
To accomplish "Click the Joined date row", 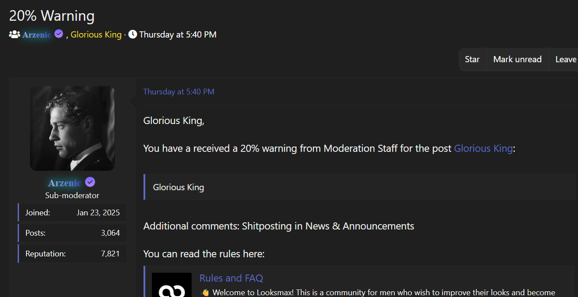I will coord(72,212).
